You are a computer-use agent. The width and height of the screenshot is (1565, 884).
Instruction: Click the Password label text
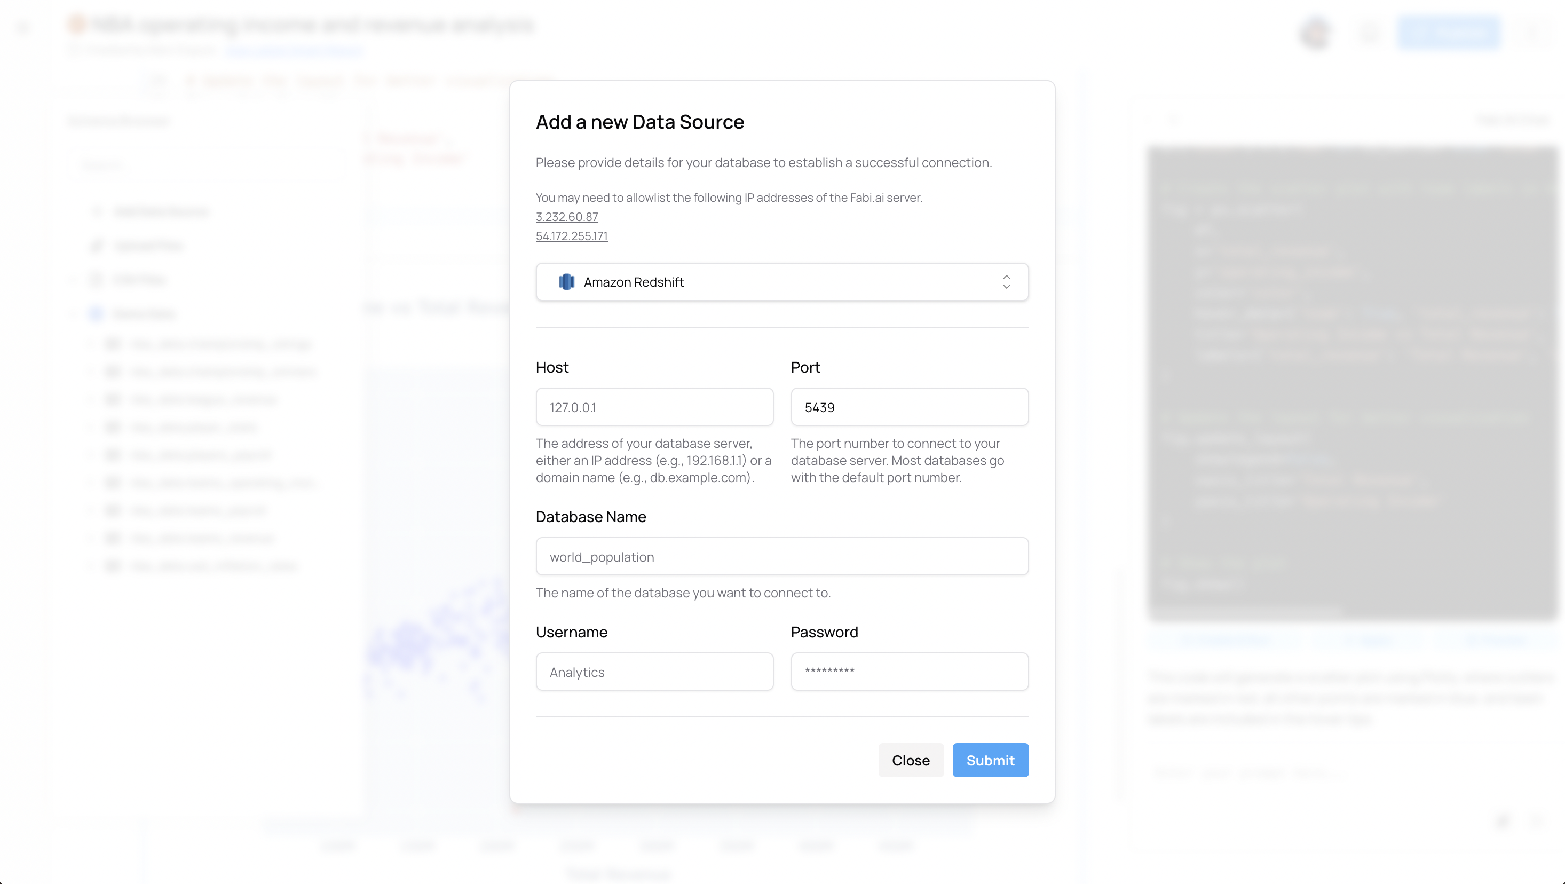click(x=824, y=633)
